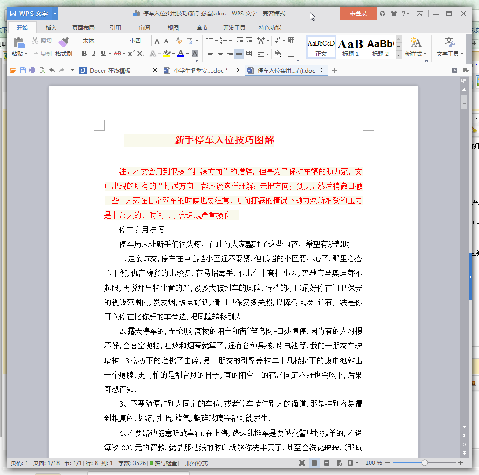The width and height of the screenshot is (479, 475).
Task: Click the Redo arrow
Action: pos(62,70)
